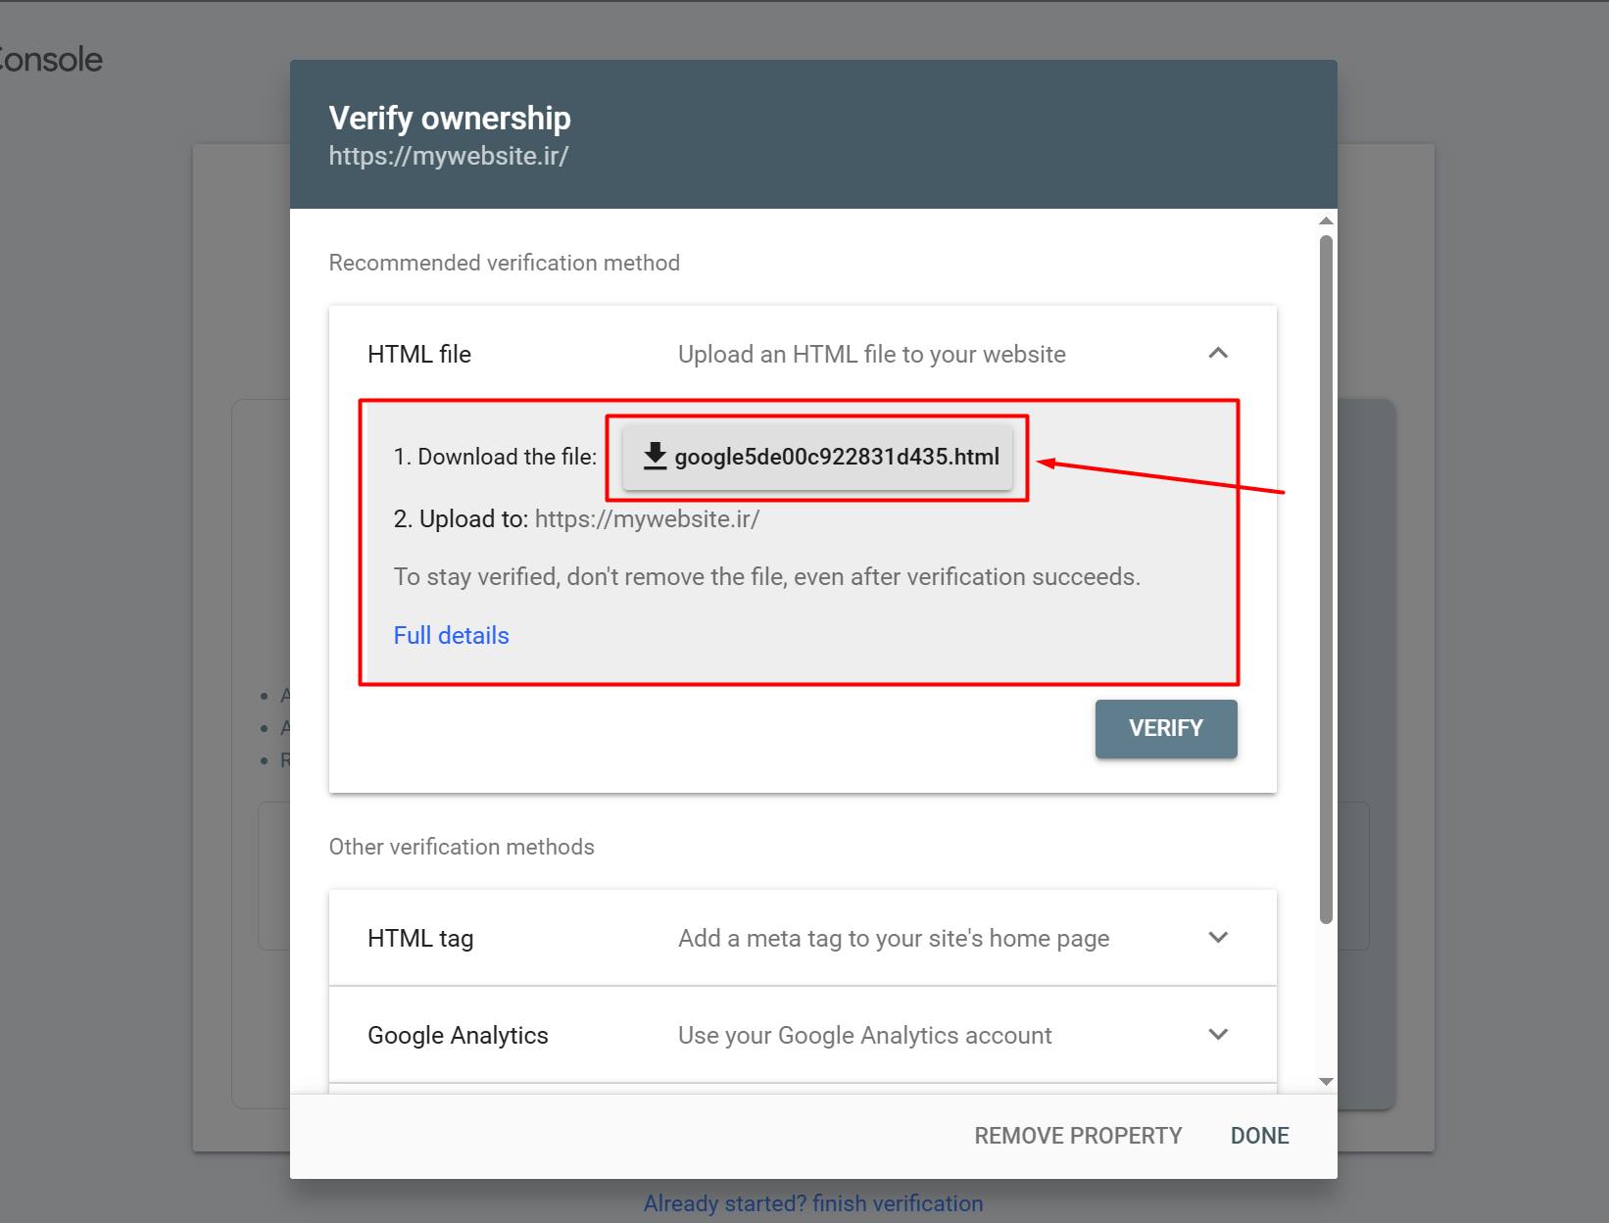The height and width of the screenshot is (1223, 1609).
Task: Click the scrollbar down arrow in the dialog
Action: (1326, 1082)
